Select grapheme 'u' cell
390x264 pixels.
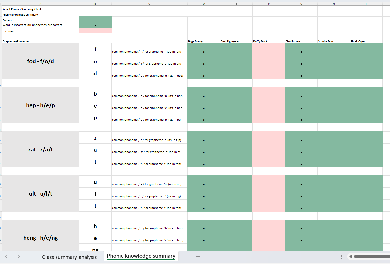tap(95, 182)
